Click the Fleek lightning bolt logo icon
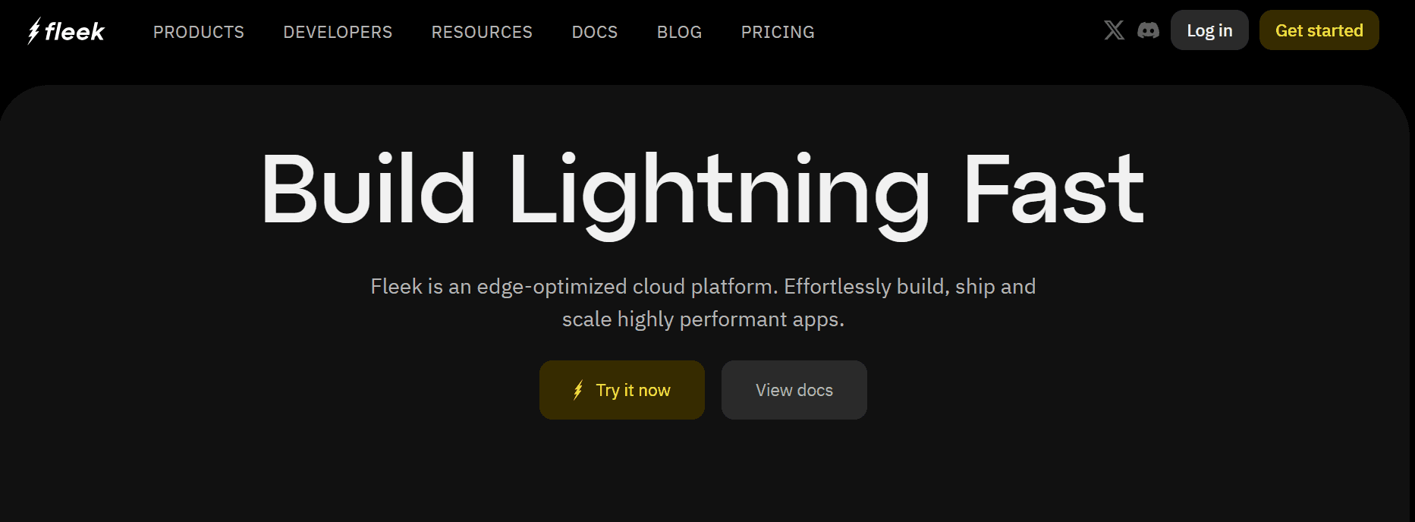1415x522 pixels. [34, 31]
